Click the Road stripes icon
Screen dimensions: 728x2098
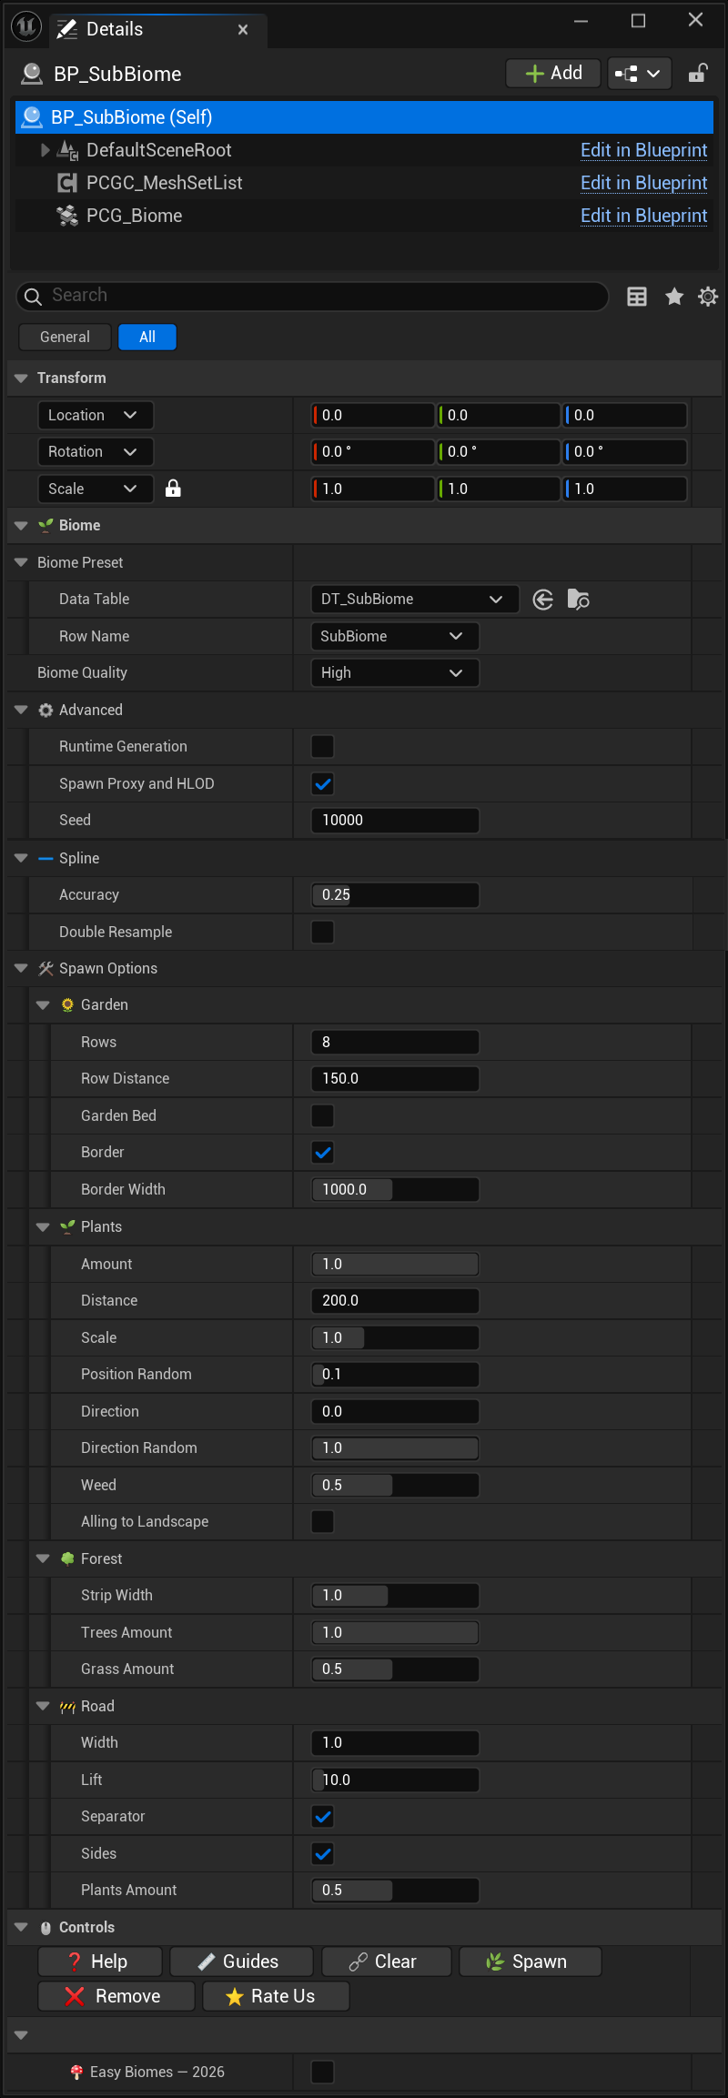tap(67, 1707)
